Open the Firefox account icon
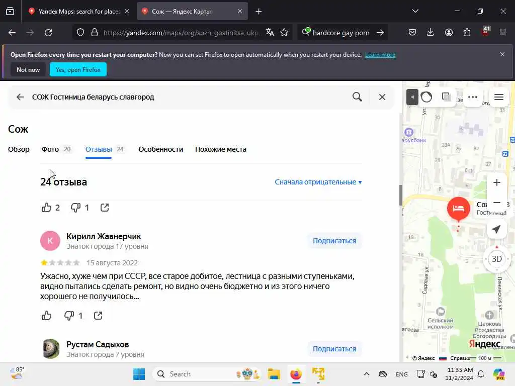The image size is (515, 386). [x=449, y=33]
